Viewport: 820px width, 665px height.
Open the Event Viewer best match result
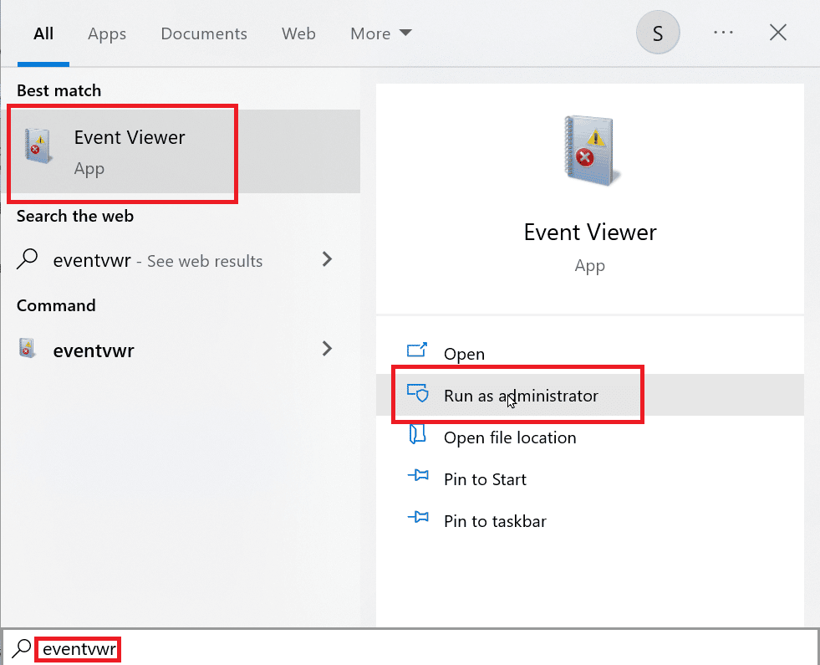coord(181,151)
